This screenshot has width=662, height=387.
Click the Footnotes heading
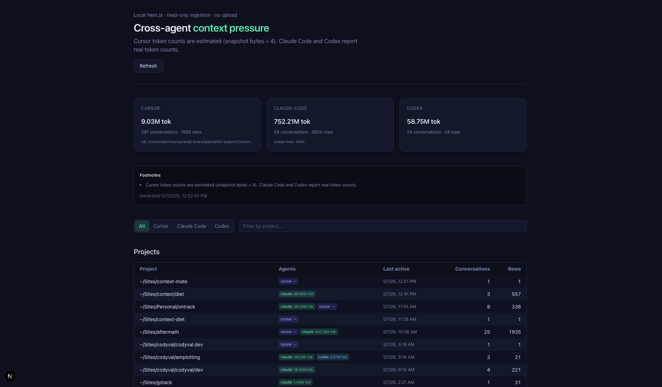tap(150, 175)
